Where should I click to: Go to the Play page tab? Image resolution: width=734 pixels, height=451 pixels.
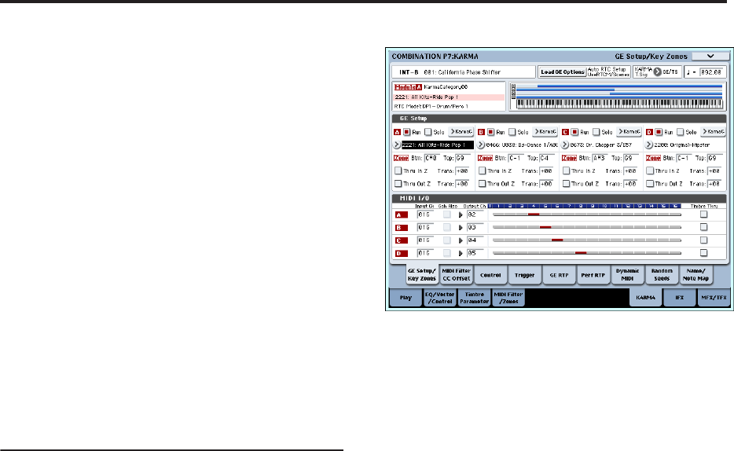406,298
